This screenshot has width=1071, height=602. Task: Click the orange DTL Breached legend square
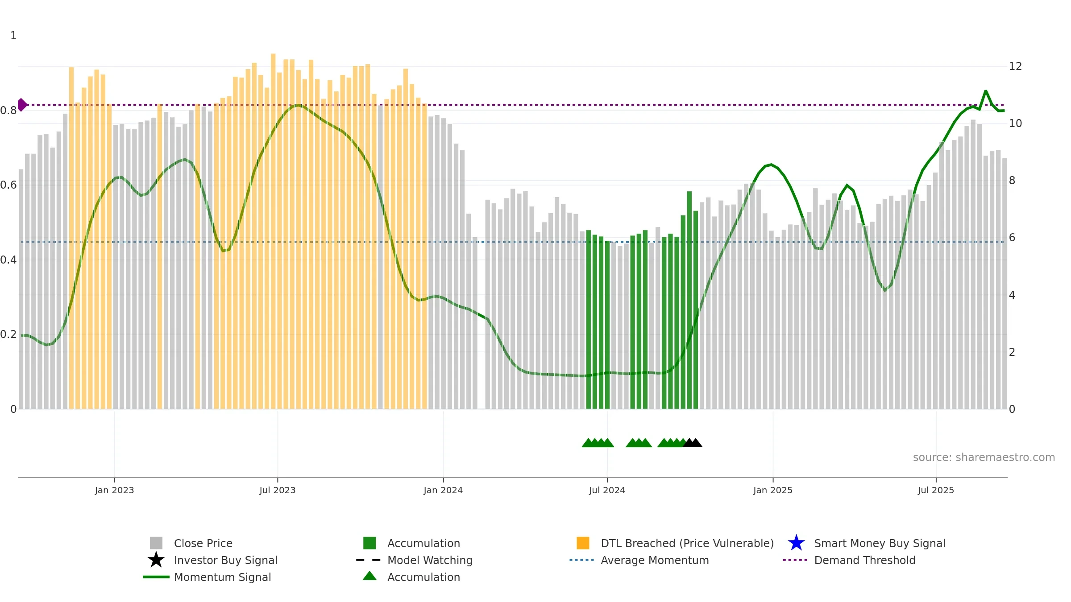pyautogui.click(x=583, y=543)
